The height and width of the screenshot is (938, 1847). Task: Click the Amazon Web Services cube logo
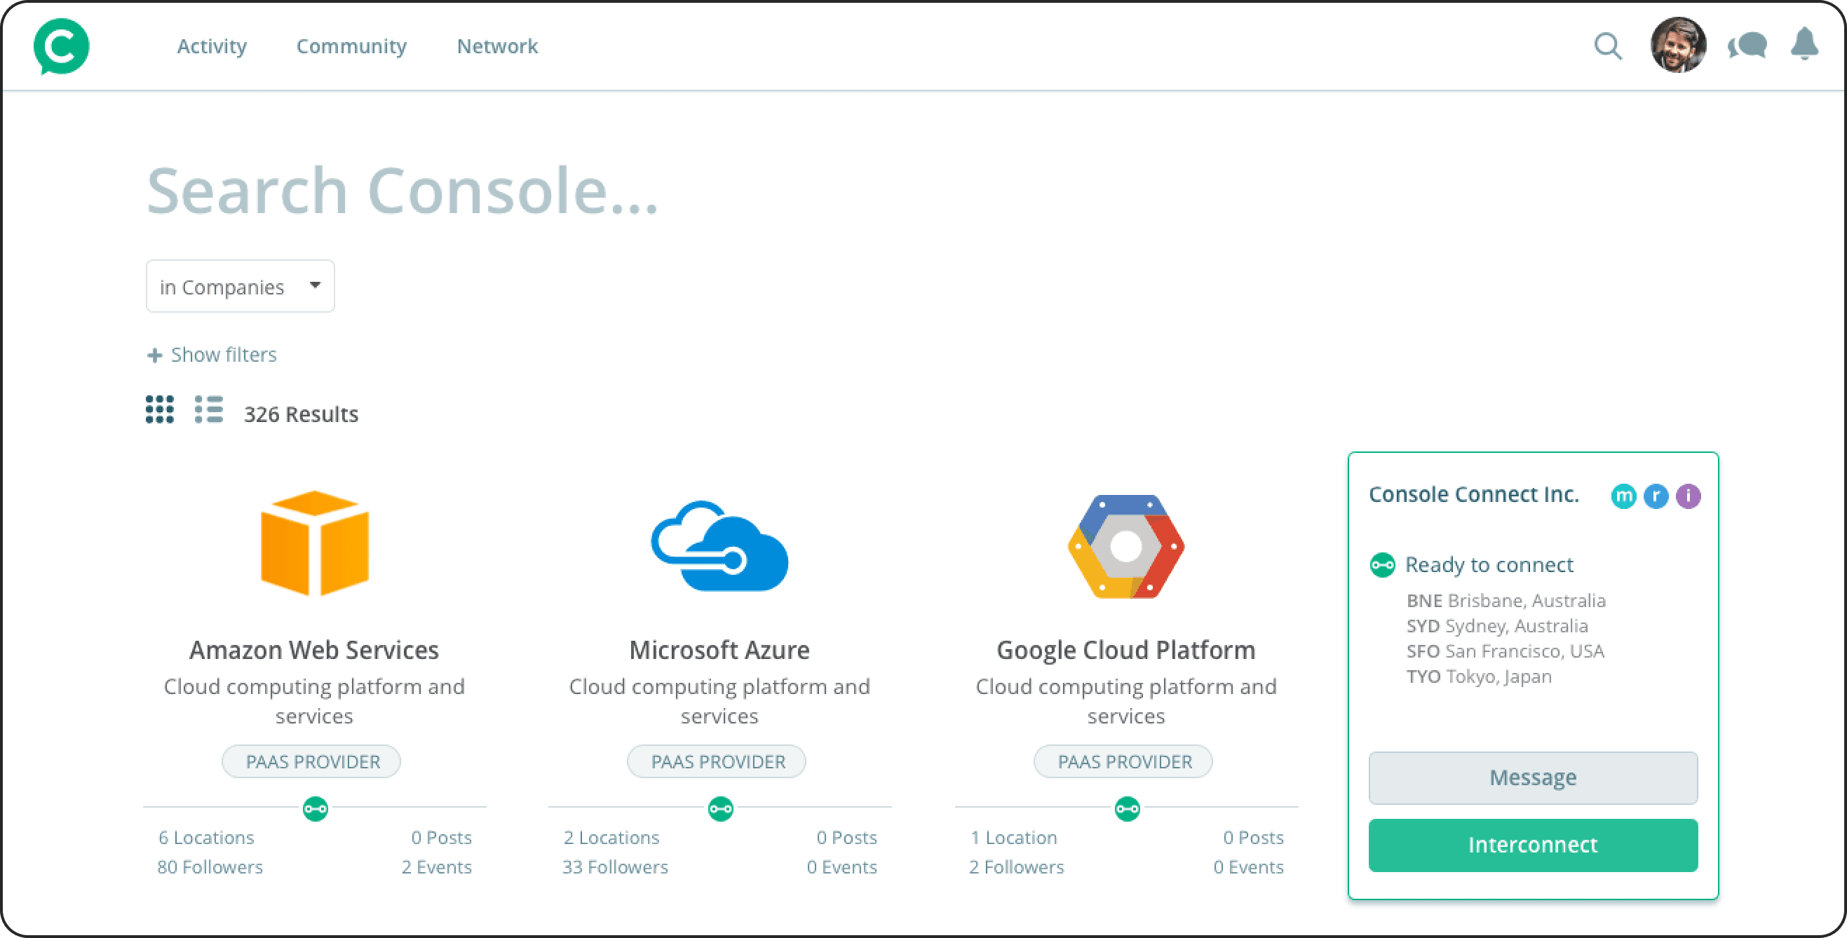[x=315, y=543]
